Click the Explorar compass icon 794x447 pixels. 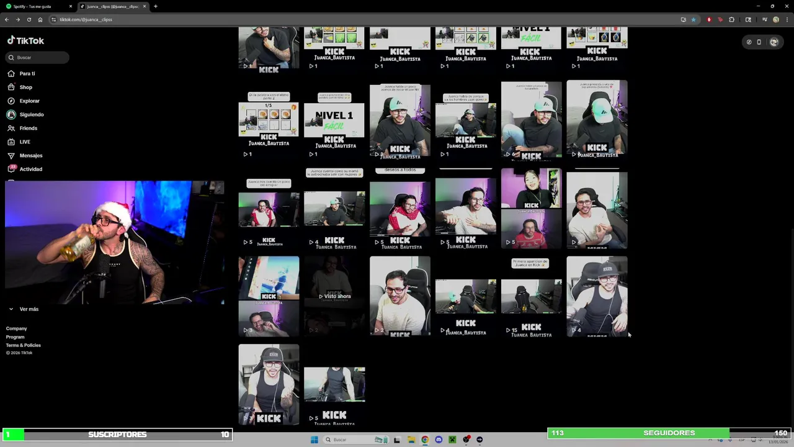click(x=11, y=101)
